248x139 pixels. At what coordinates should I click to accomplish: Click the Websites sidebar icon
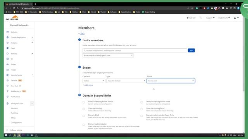click(7, 32)
